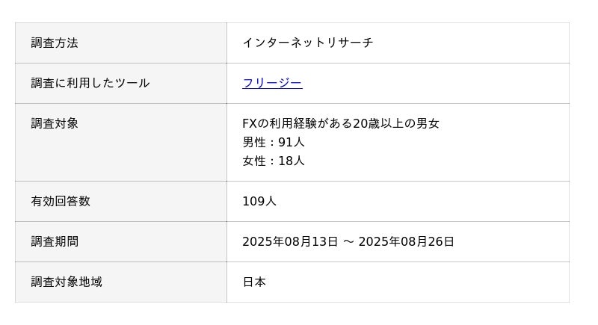Click the 109人 value
This screenshot has width=598, height=325.
coord(259,201)
